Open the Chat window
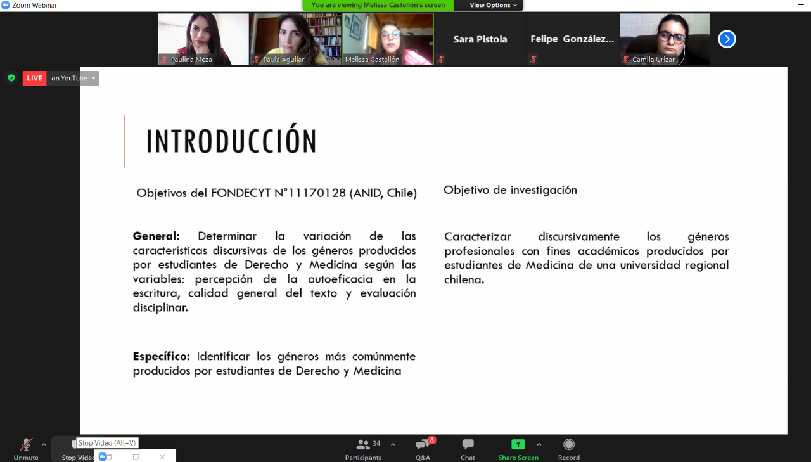Screen dimensions: 811x462 tap(468, 449)
